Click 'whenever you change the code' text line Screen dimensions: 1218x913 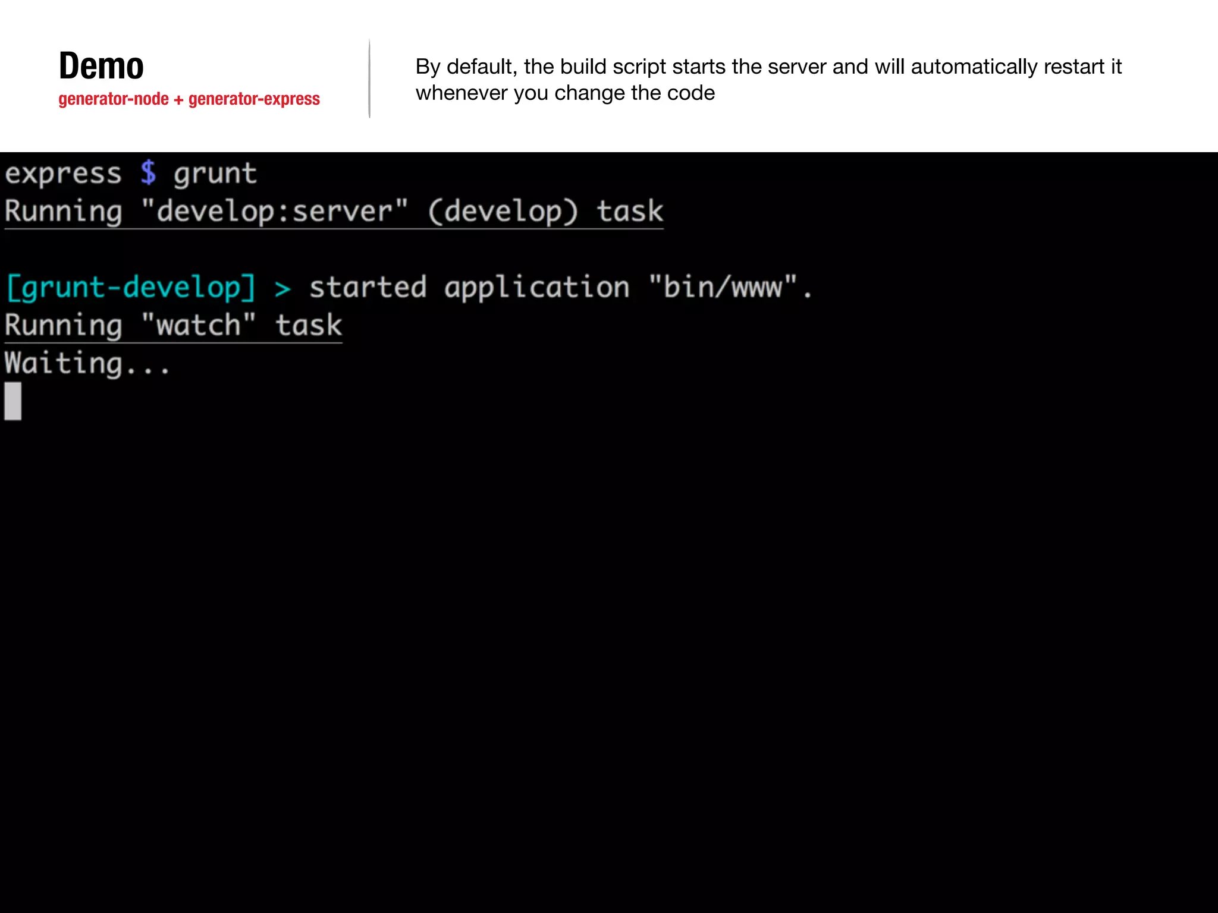point(564,93)
